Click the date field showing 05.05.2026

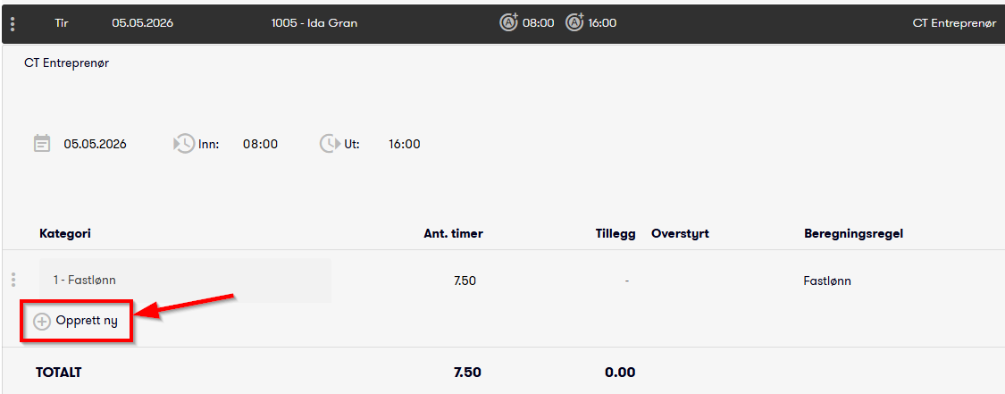(x=95, y=144)
